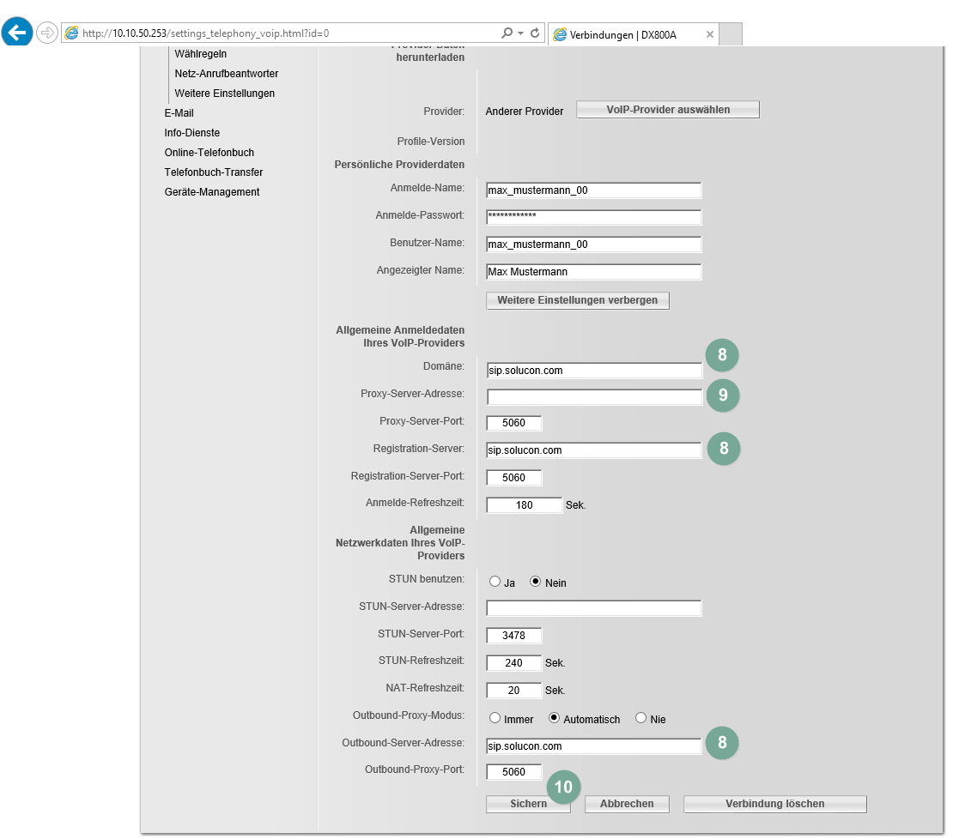Click the empty Proxy-Server-Adresse field
Viewport: 953px width, 839px height.
593,397
